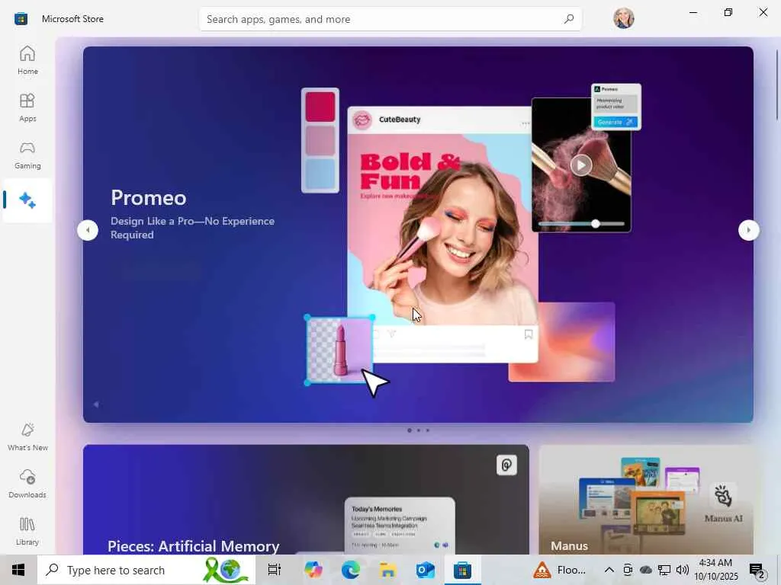Click the Microsoft Store logo icon
This screenshot has width=781, height=585.
point(21,19)
